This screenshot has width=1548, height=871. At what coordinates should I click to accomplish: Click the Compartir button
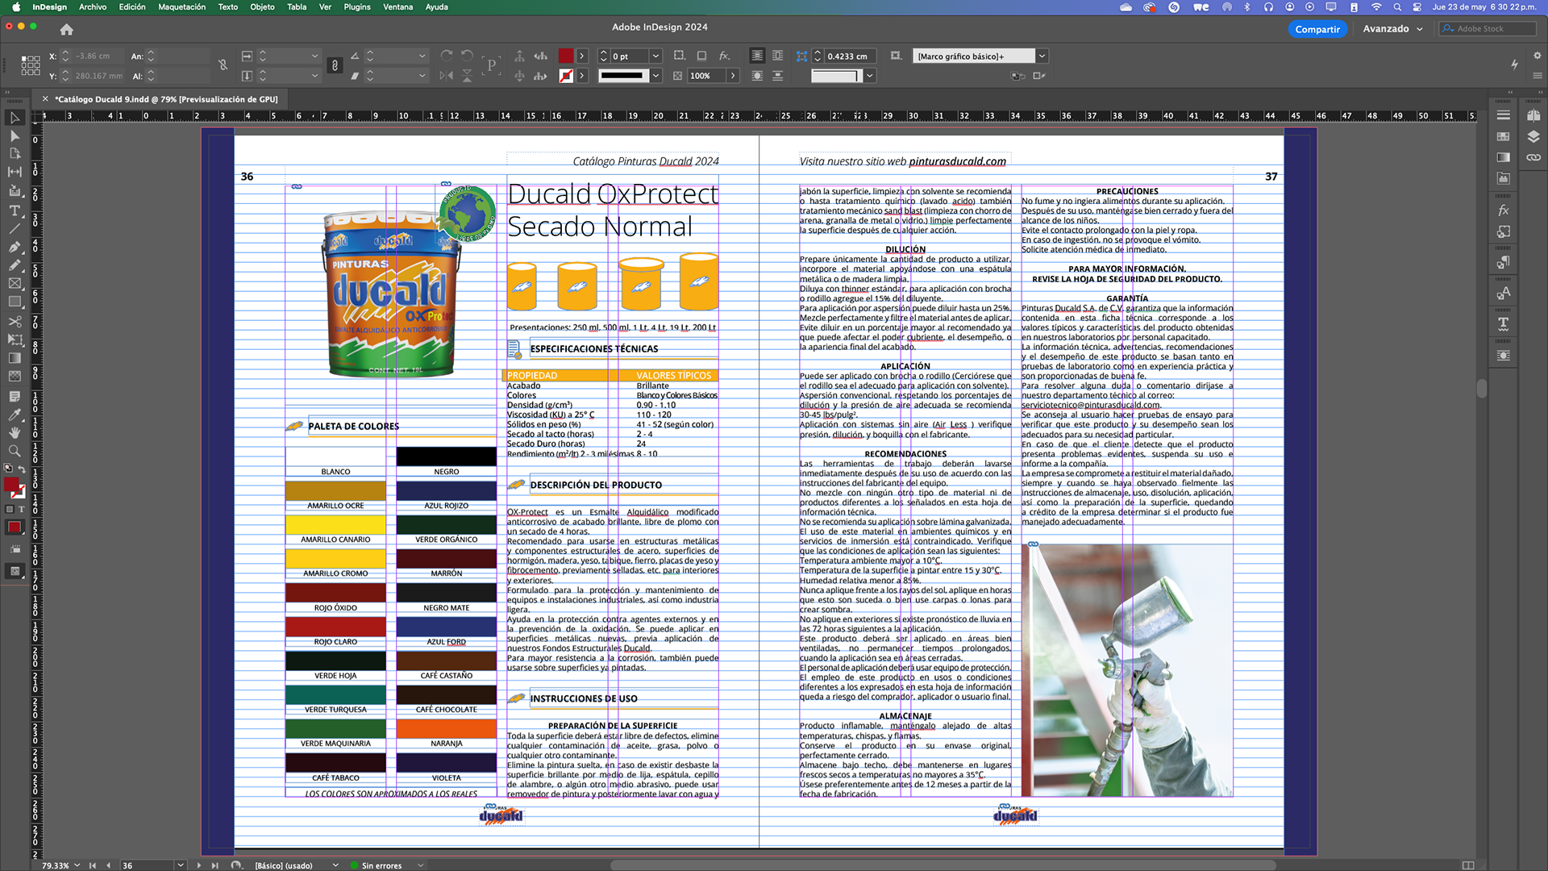(1317, 29)
